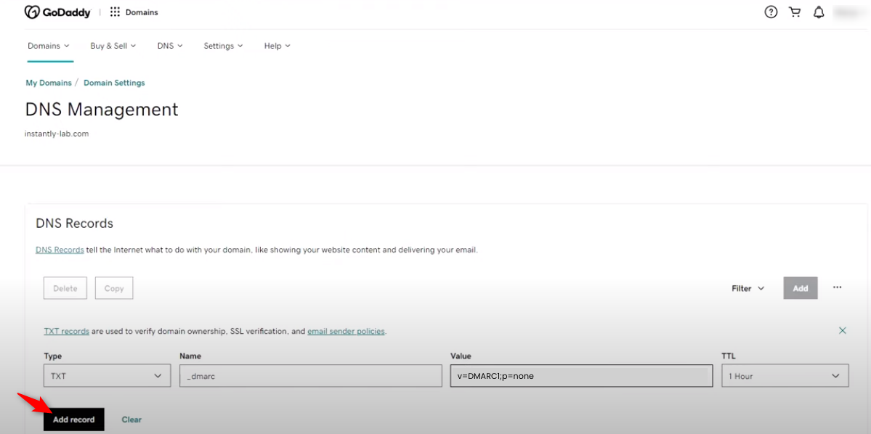The height and width of the screenshot is (434, 871).
Task: Focus the Name field containing _dmarc
Action: pyautogui.click(x=310, y=376)
